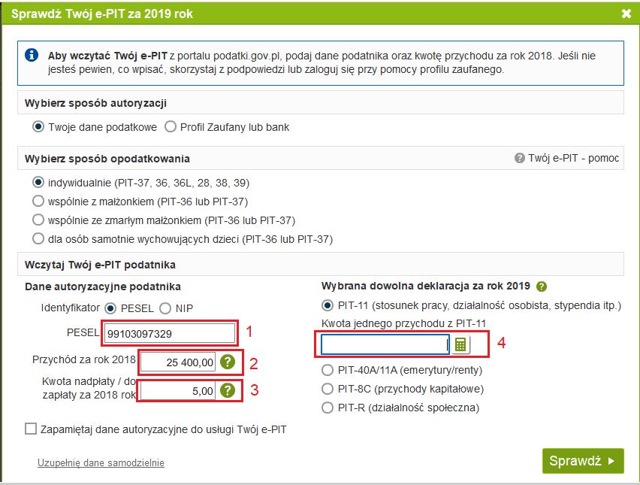Click the calculator icon beside PIT-11 income field

click(460, 344)
